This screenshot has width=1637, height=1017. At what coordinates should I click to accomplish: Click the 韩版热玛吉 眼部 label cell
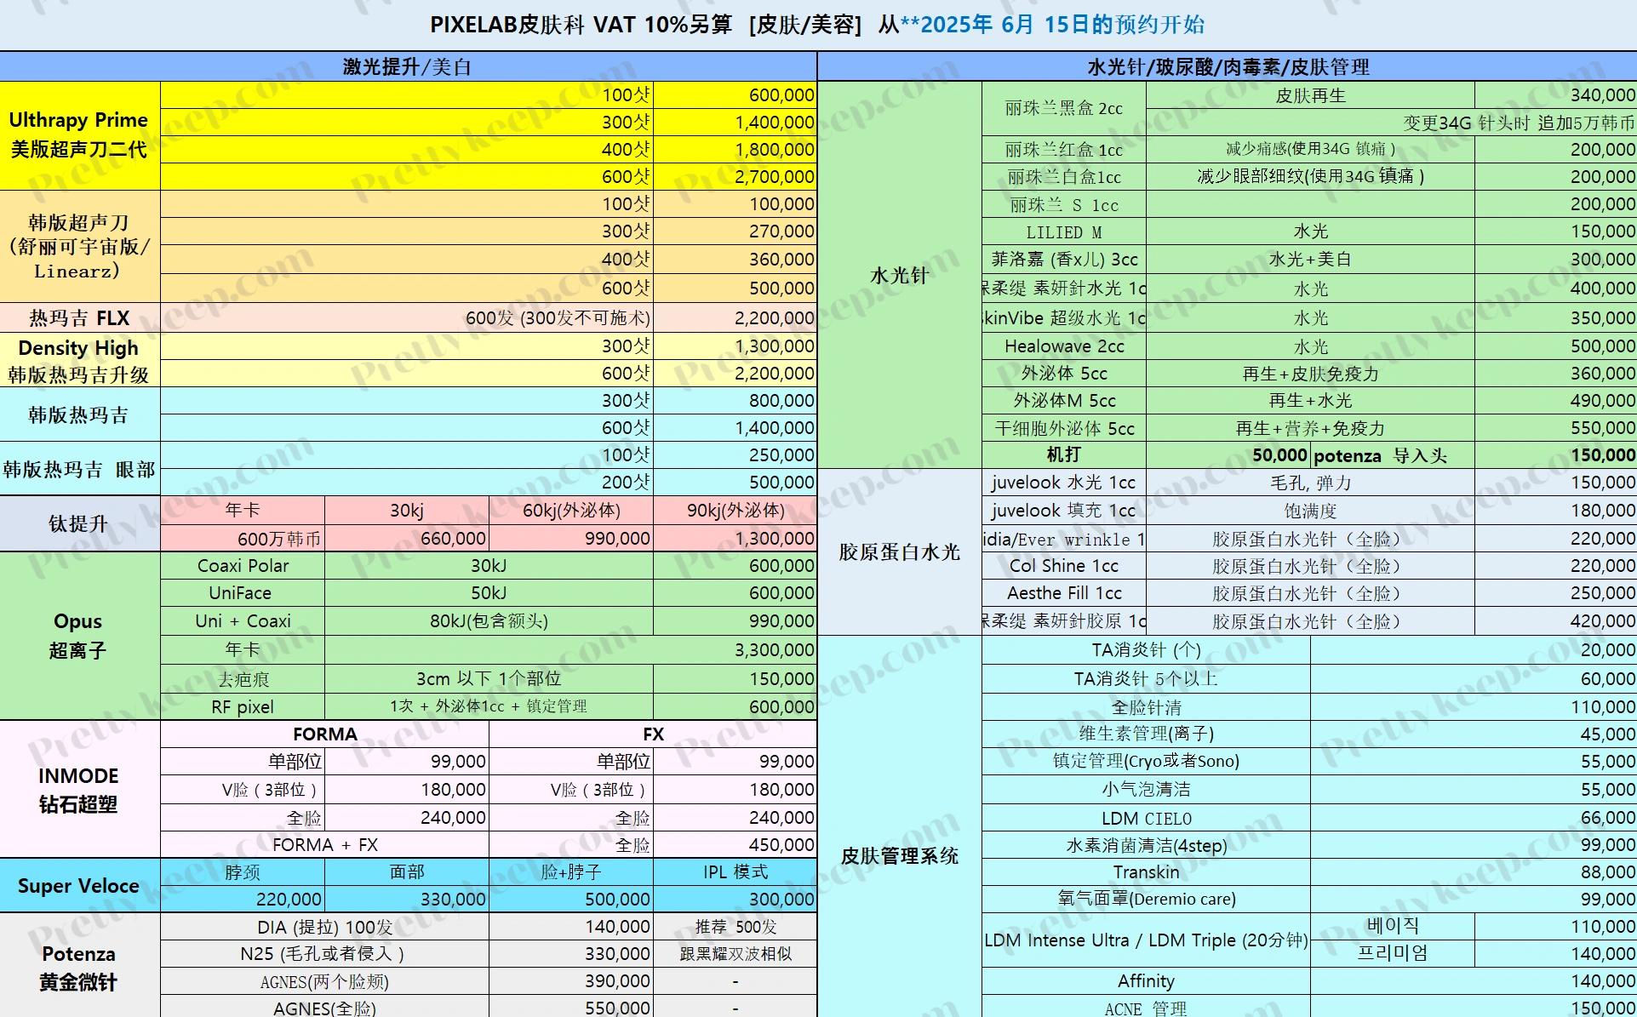tap(80, 469)
